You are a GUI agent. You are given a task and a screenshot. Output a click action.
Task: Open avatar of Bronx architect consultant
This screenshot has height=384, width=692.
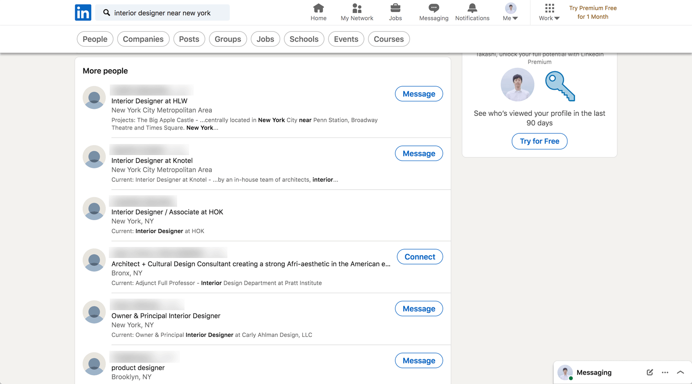click(94, 260)
